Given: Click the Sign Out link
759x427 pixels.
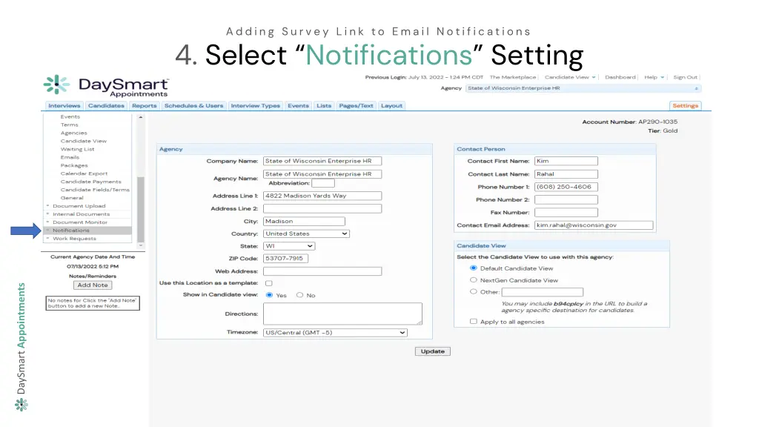Looking at the screenshot, I should [x=685, y=77].
